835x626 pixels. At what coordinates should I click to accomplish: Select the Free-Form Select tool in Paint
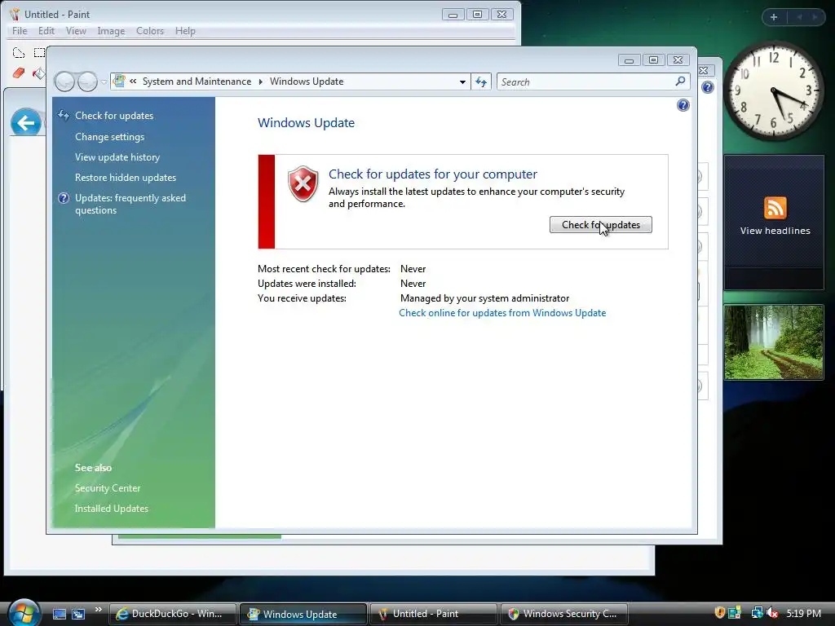[19, 53]
